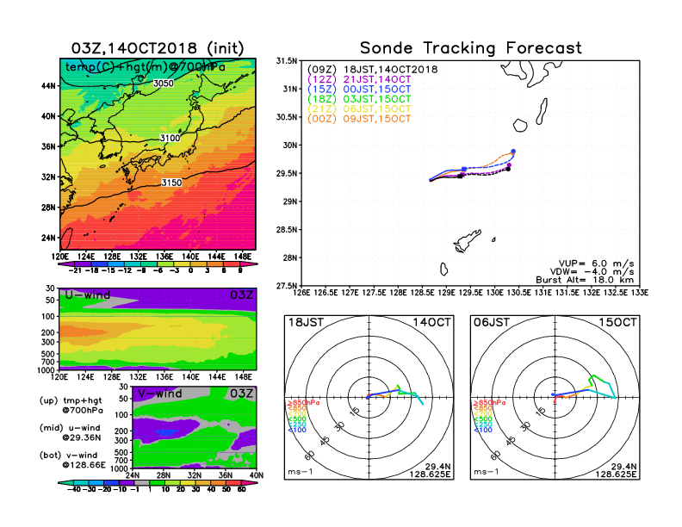Click the '18JST' hodograph label
Screen dimensions: 682x527
pyautogui.click(x=307, y=323)
